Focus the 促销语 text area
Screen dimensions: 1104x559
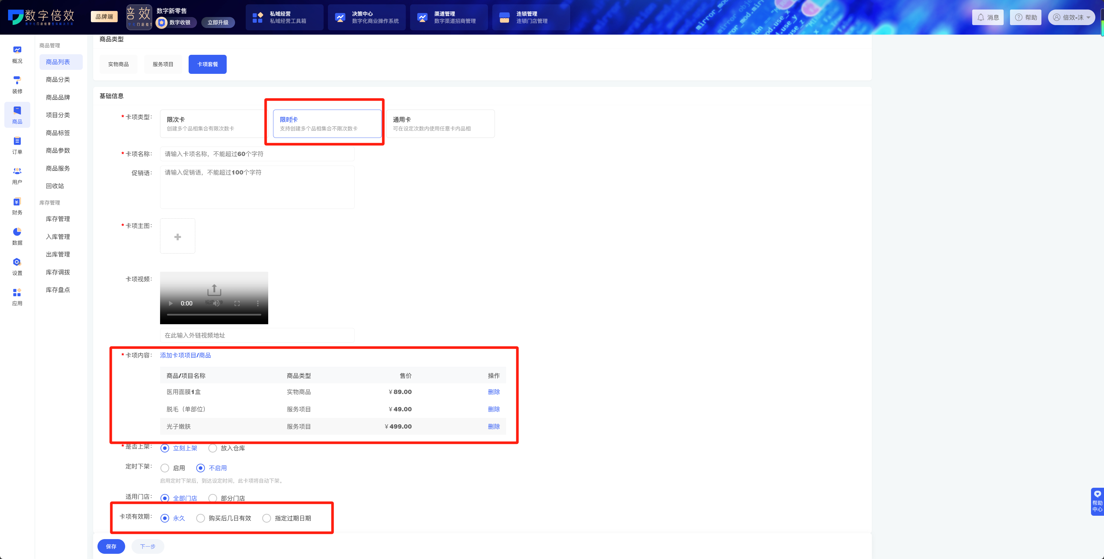click(x=257, y=187)
